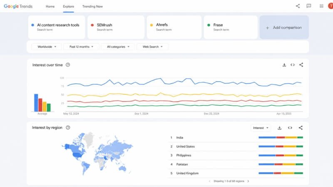Click the red dot next to SEMrush

pyautogui.click(x=92, y=25)
